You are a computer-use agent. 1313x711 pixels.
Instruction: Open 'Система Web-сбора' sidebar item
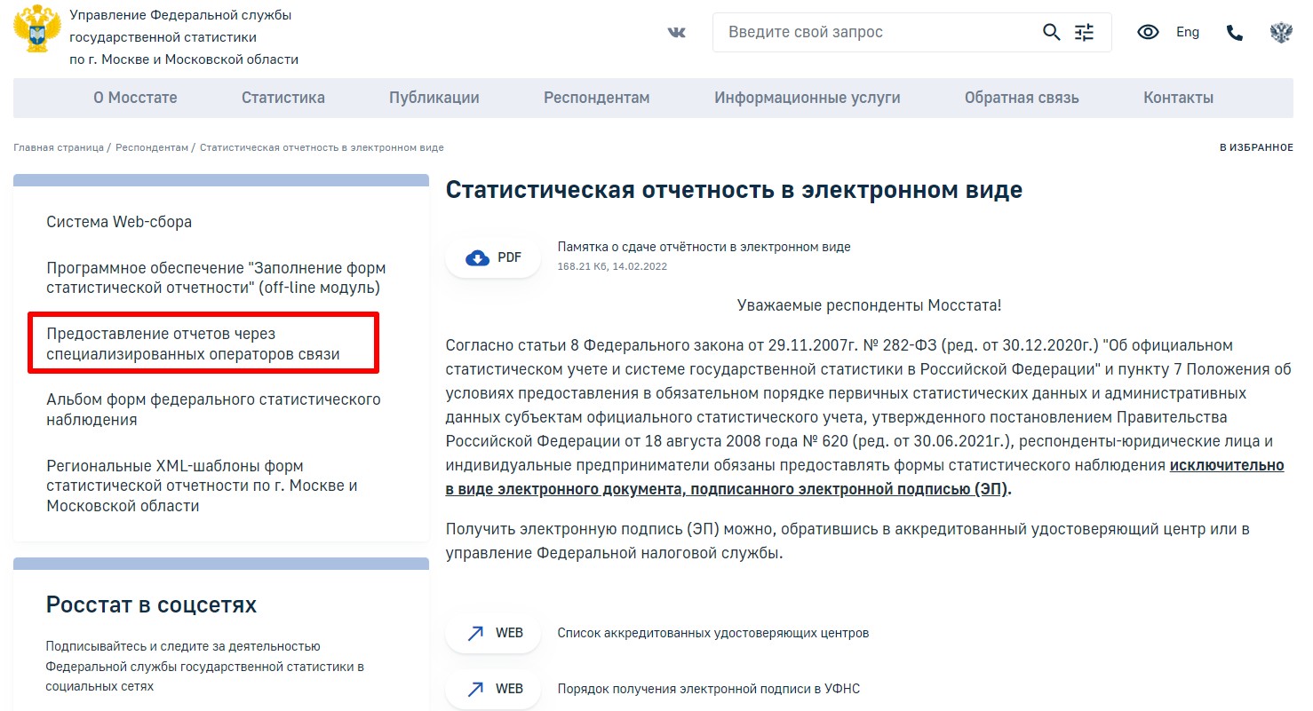point(119,222)
